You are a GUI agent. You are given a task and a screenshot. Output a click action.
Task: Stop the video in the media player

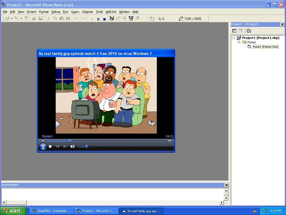pyautogui.click(x=50, y=146)
